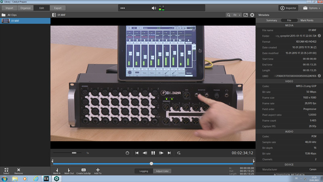Click the speaker volume icon
Viewport: 323px width, 182px height.
coord(153,8)
